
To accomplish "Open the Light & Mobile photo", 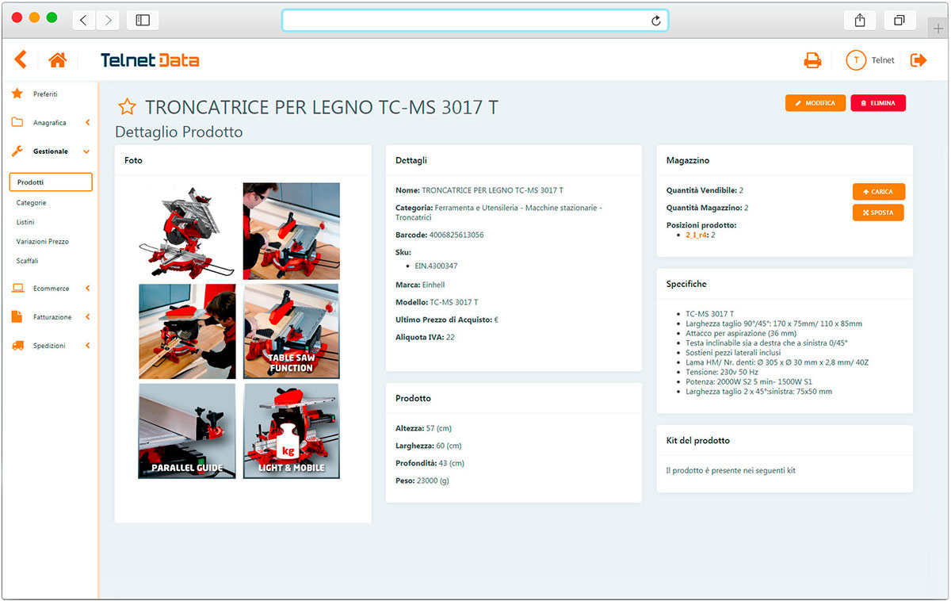I will (x=292, y=431).
